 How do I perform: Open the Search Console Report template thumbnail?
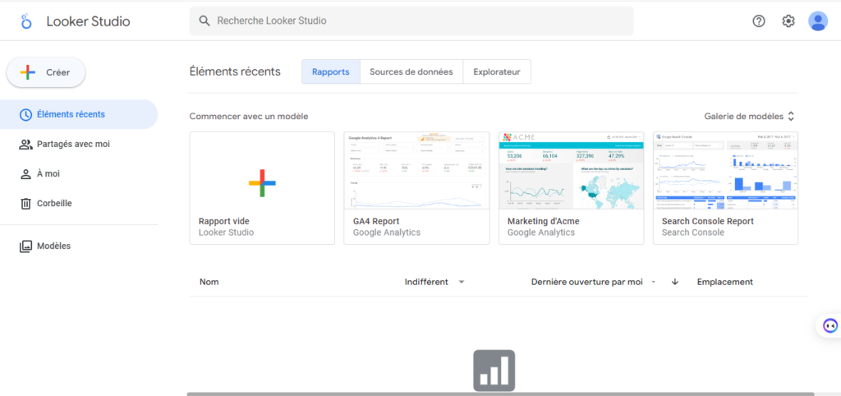[x=725, y=171]
